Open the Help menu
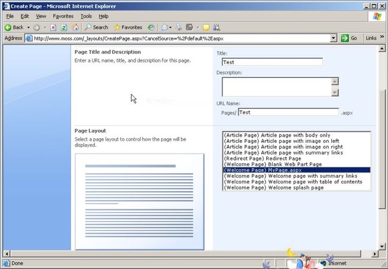 (103, 16)
